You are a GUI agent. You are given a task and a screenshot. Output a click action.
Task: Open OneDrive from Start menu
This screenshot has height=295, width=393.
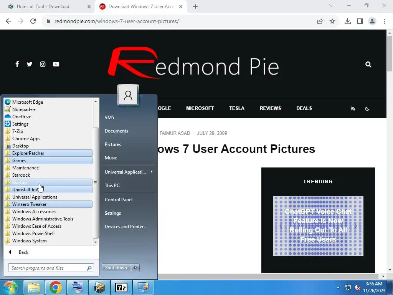pos(48,117)
